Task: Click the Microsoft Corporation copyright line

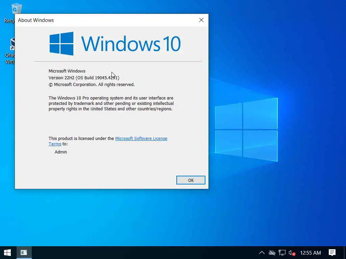Action: coord(92,85)
